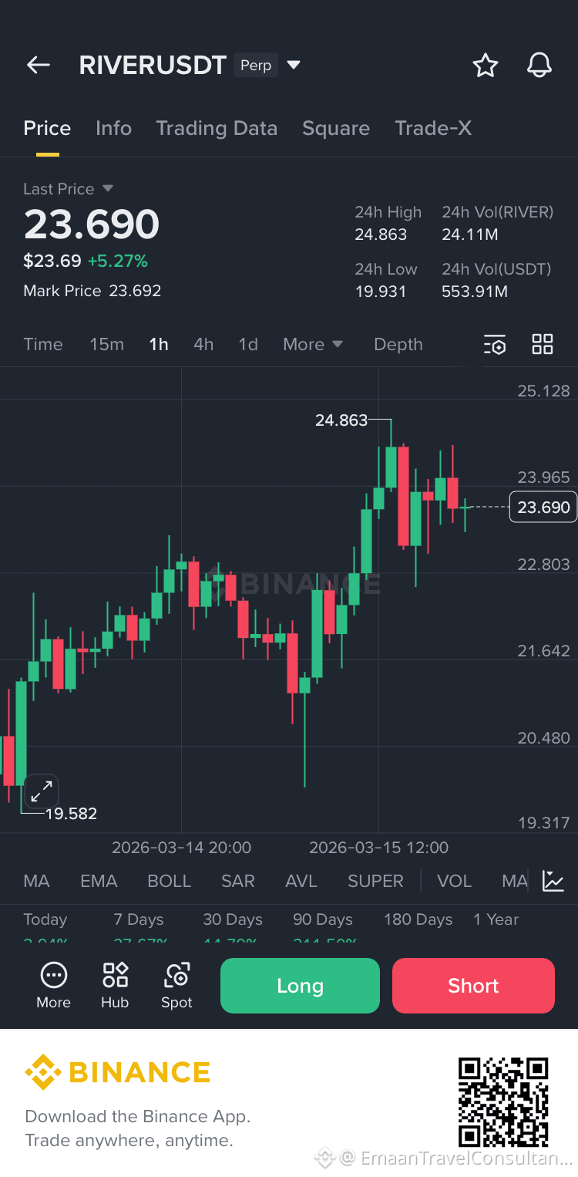Open the Hub icon
The height and width of the screenshot is (1177, 578).
(x=115, y=976)
